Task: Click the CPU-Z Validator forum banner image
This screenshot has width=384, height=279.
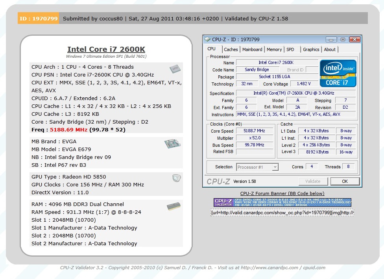Action: pyautogui.click(x=282, y=202)
